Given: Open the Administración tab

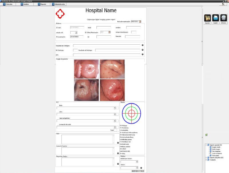Looking at the screenshot, I should point(59,4).
